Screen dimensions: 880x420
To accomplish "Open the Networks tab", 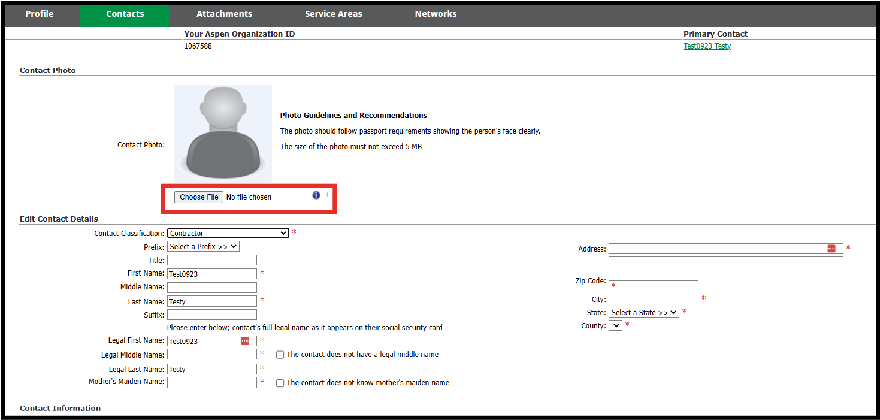I will [436, 14].
